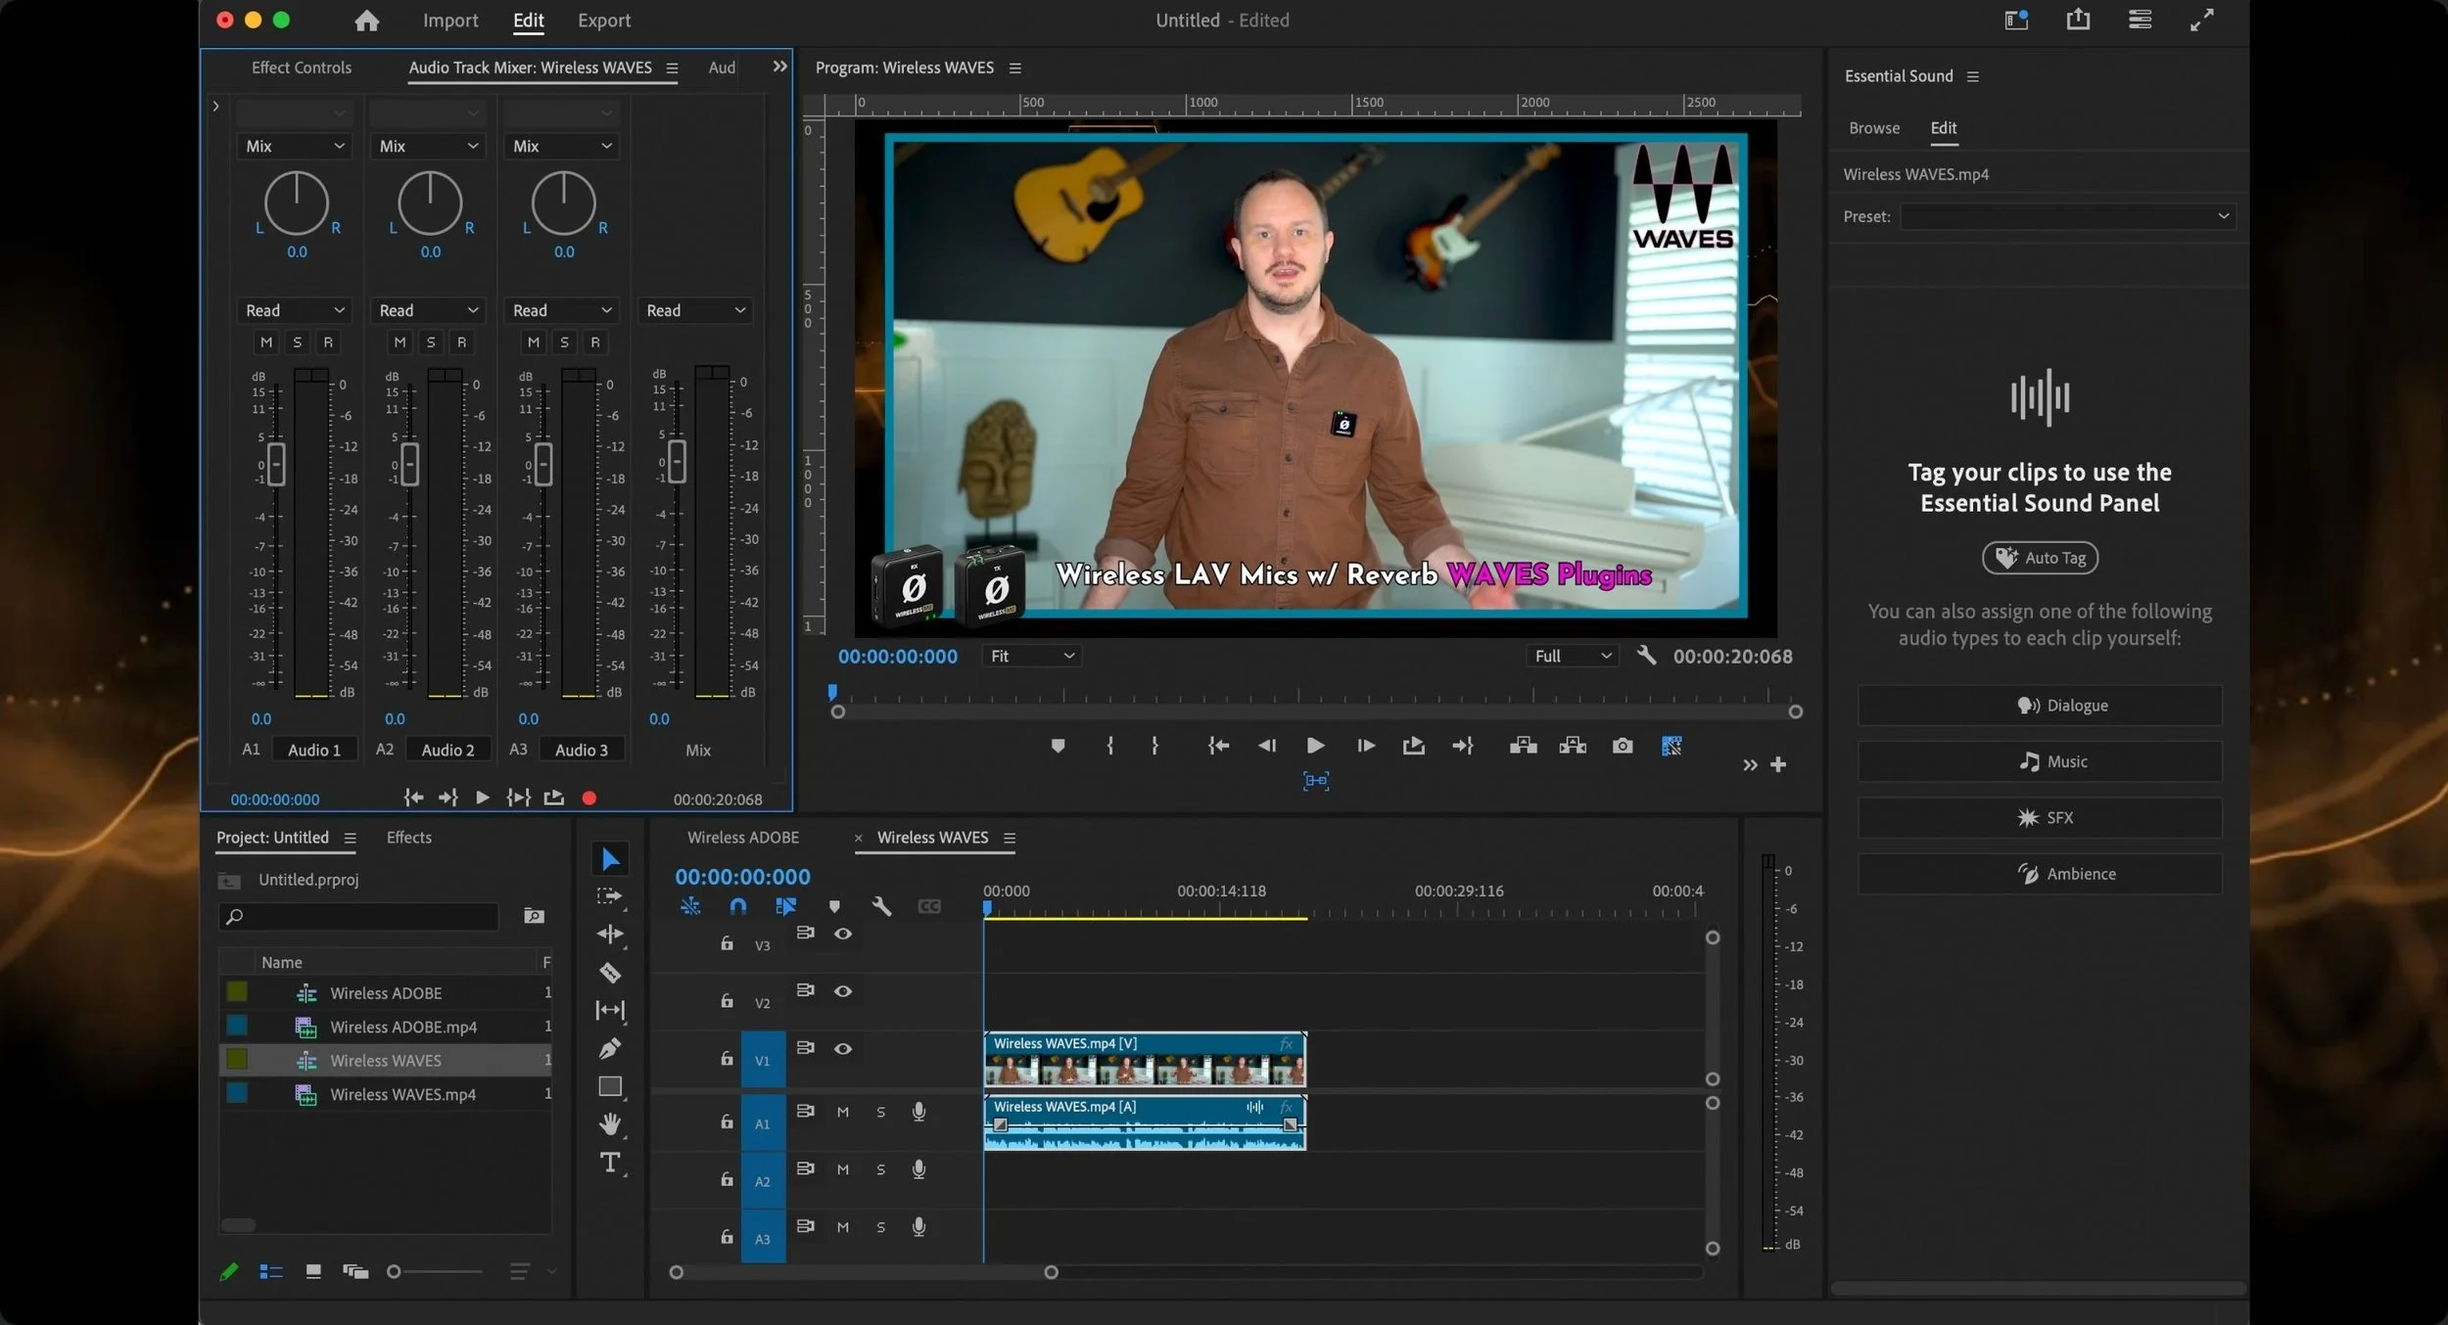This screenshot has height=1325, width=2448.
Task: Open the Fit zoom level dropdown
Action: [x=1031, y=657]
